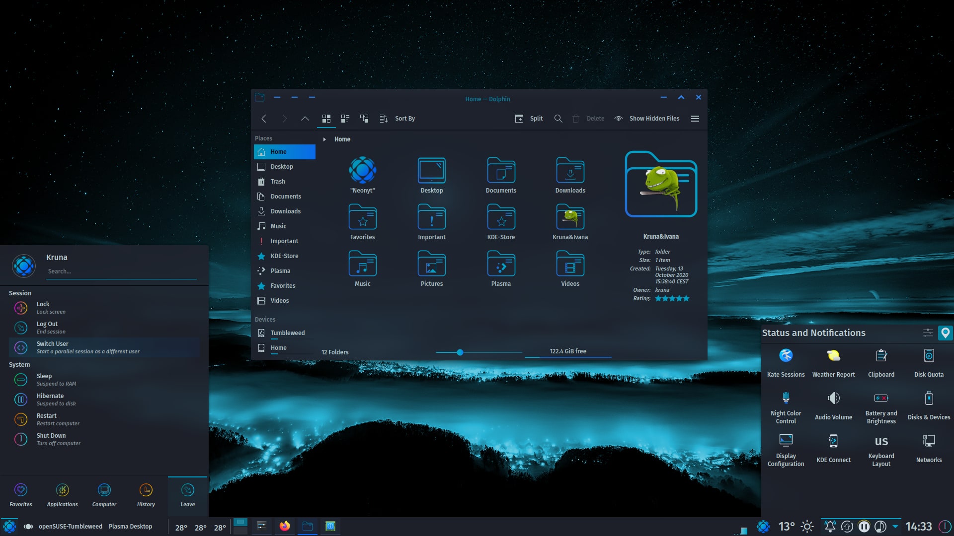The width and height of the screenshot is (954, 536).
Task: Open Disk Quota tray entry
Action: pos(929,363)
